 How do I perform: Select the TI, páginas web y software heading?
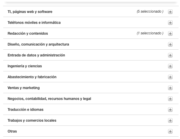click(x=30, y=12)
